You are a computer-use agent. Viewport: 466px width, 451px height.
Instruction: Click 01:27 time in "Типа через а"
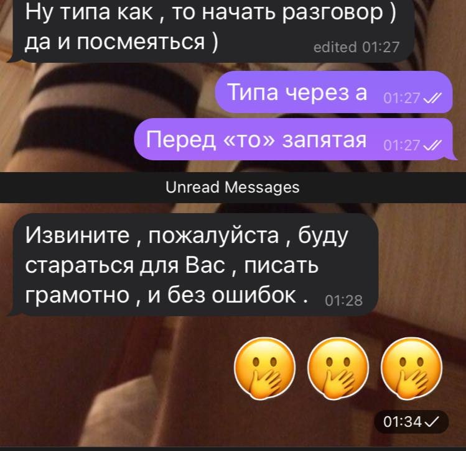(402, 98)
